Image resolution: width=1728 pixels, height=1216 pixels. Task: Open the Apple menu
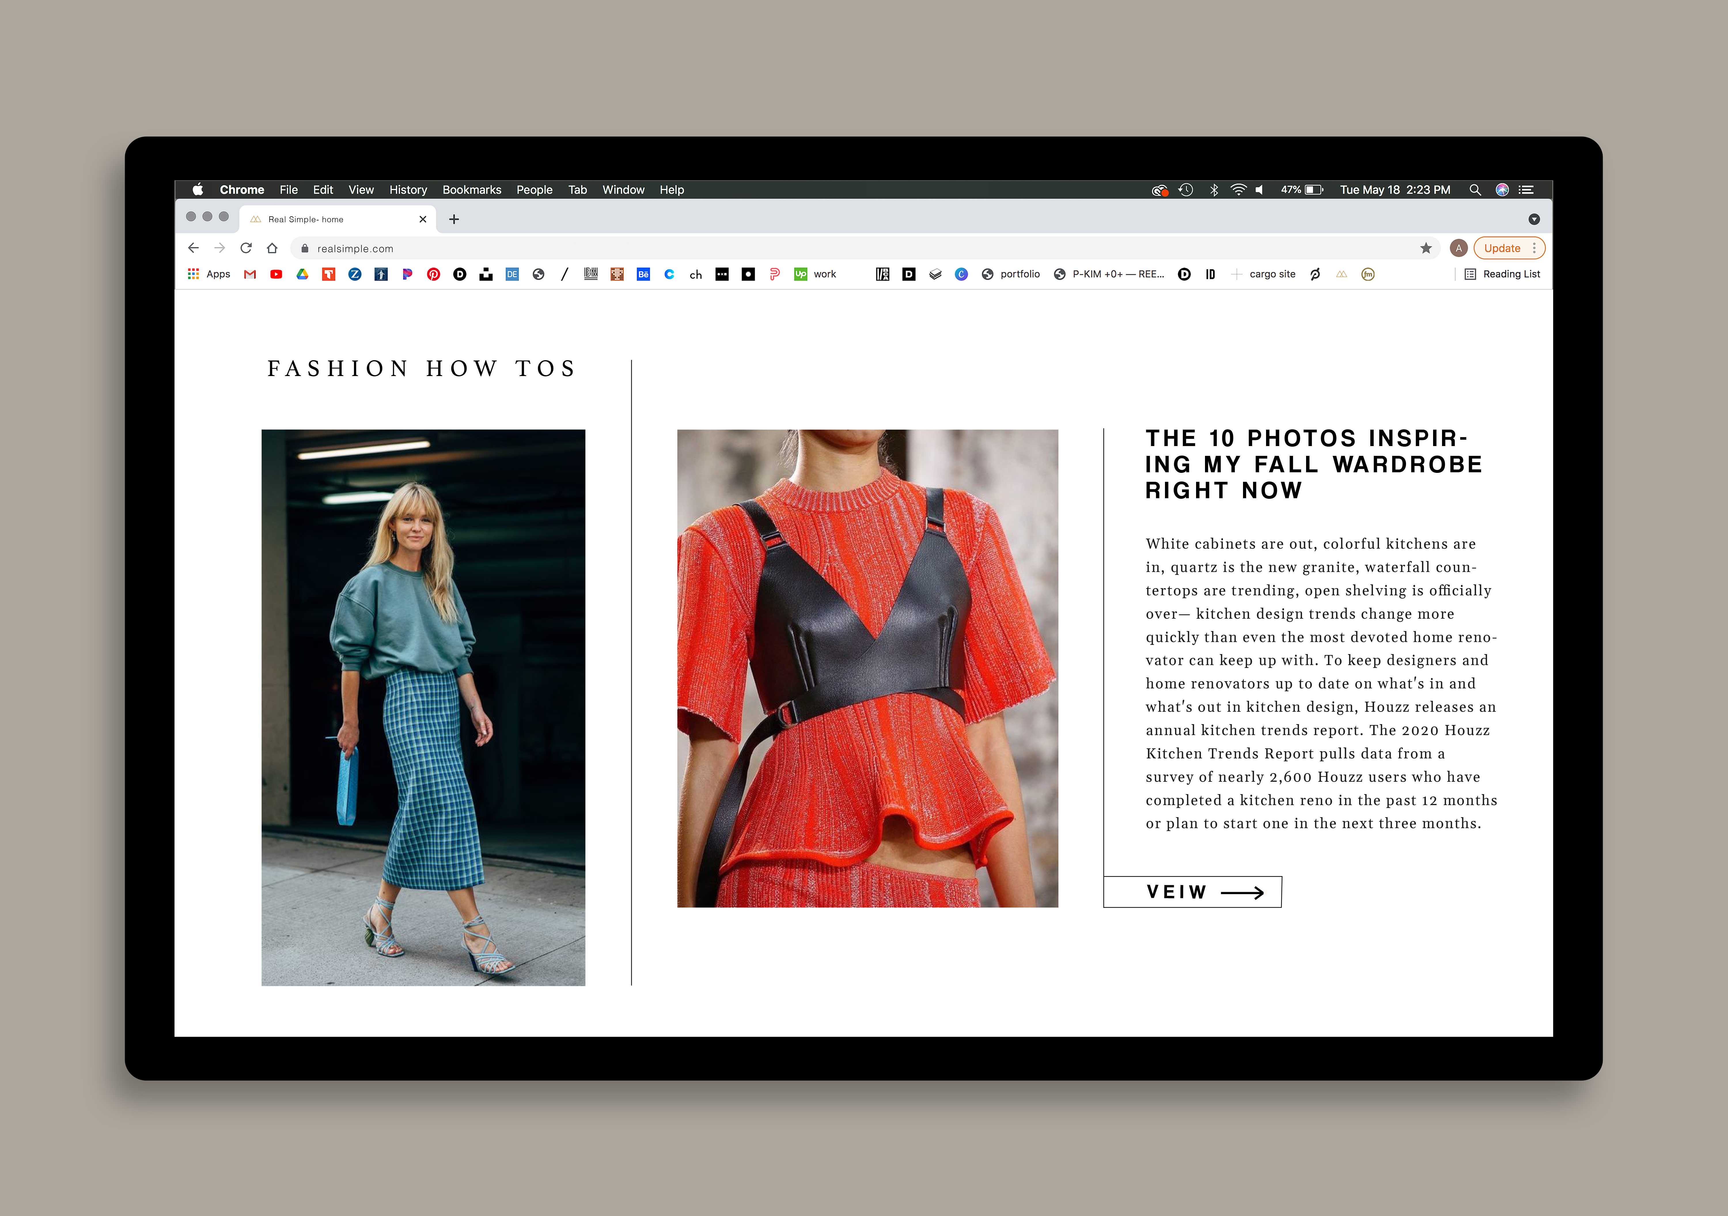[198, 190]
